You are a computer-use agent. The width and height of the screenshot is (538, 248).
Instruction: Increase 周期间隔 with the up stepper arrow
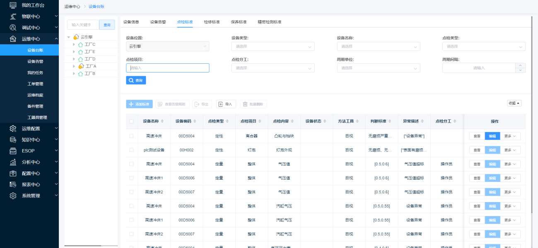pyautogui.click(x=520, y=65)
